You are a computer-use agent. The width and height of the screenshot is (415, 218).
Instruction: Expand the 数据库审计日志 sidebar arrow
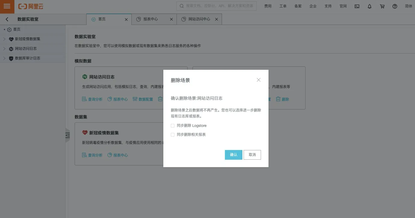click(x=4, y=58)
